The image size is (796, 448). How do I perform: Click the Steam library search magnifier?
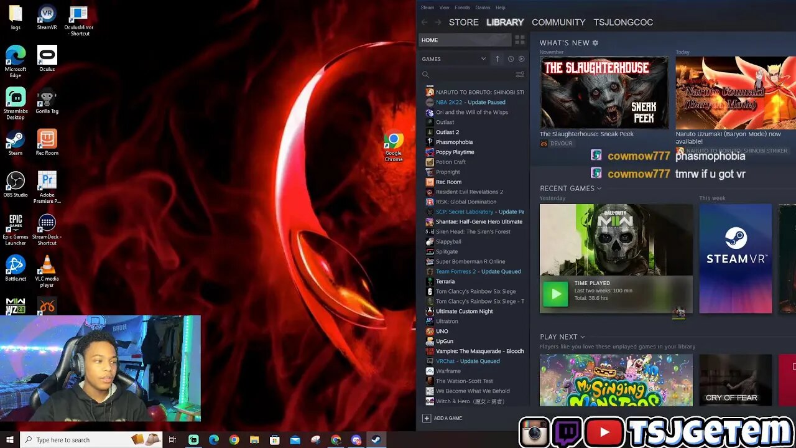425,75
